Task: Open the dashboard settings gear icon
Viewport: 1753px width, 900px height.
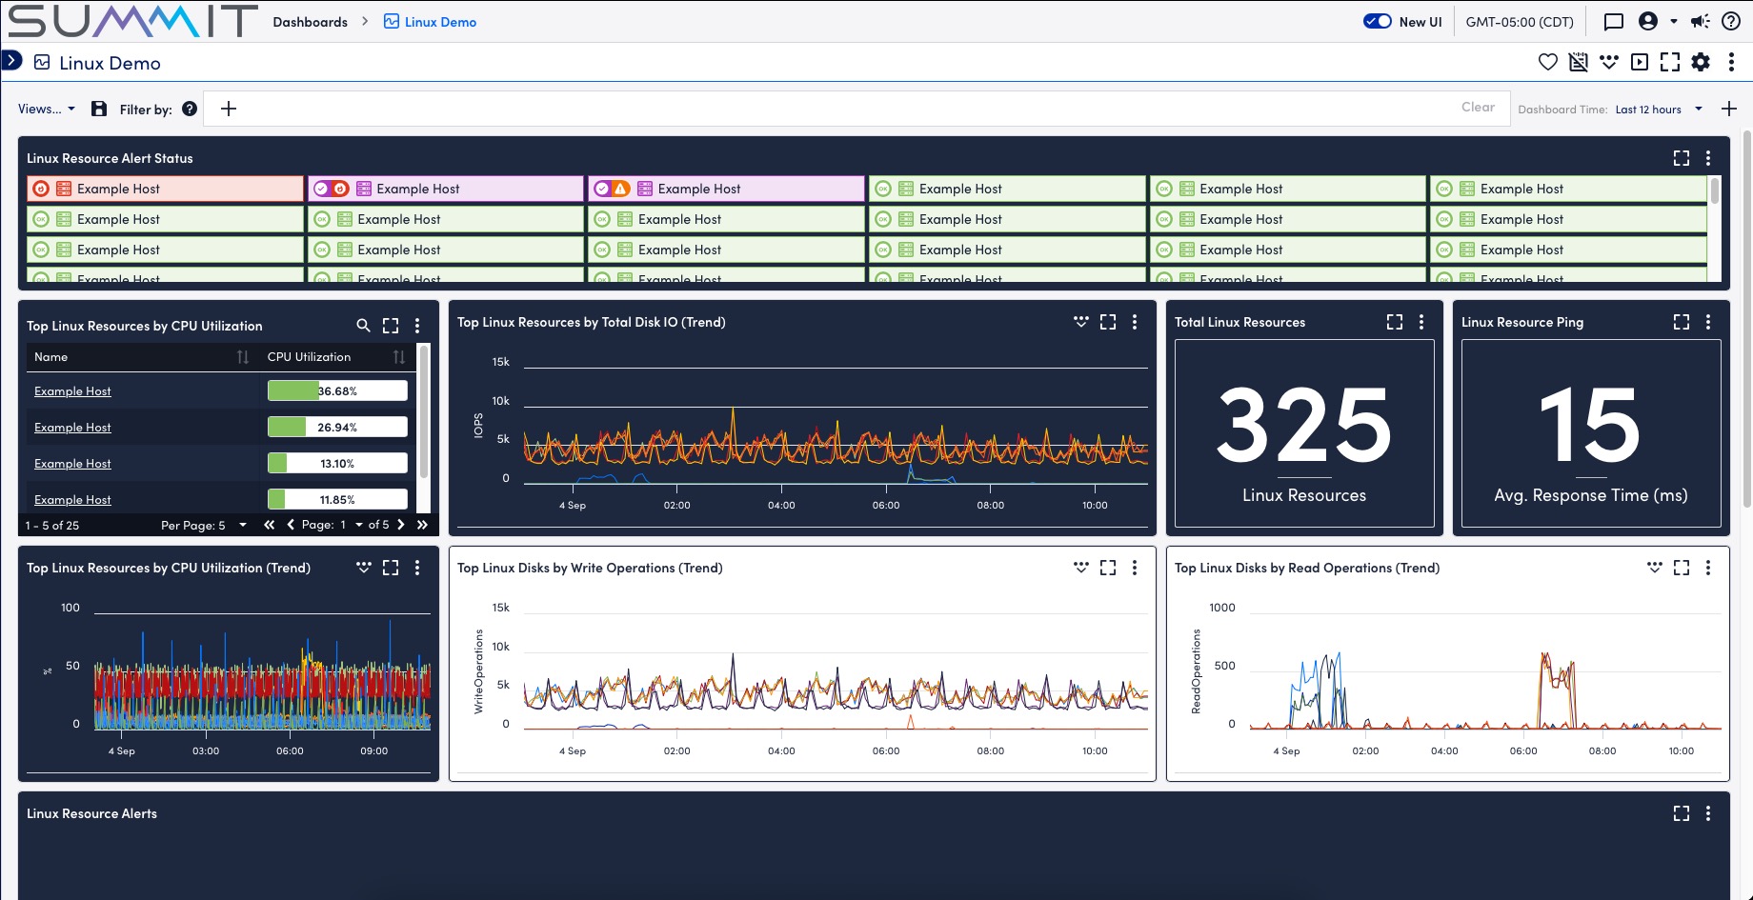Action: (1701, 62)
